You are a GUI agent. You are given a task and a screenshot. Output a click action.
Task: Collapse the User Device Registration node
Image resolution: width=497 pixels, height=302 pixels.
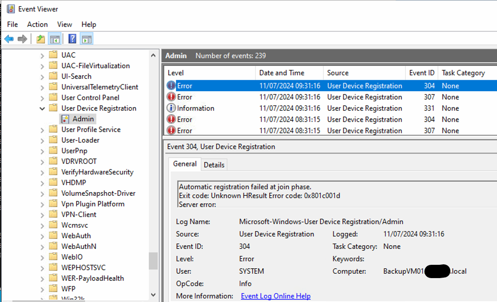click(x=42, y=108)
